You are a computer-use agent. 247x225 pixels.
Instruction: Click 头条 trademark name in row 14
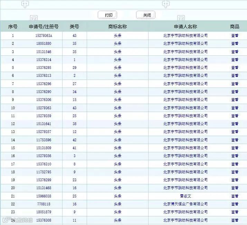[118, 140]
